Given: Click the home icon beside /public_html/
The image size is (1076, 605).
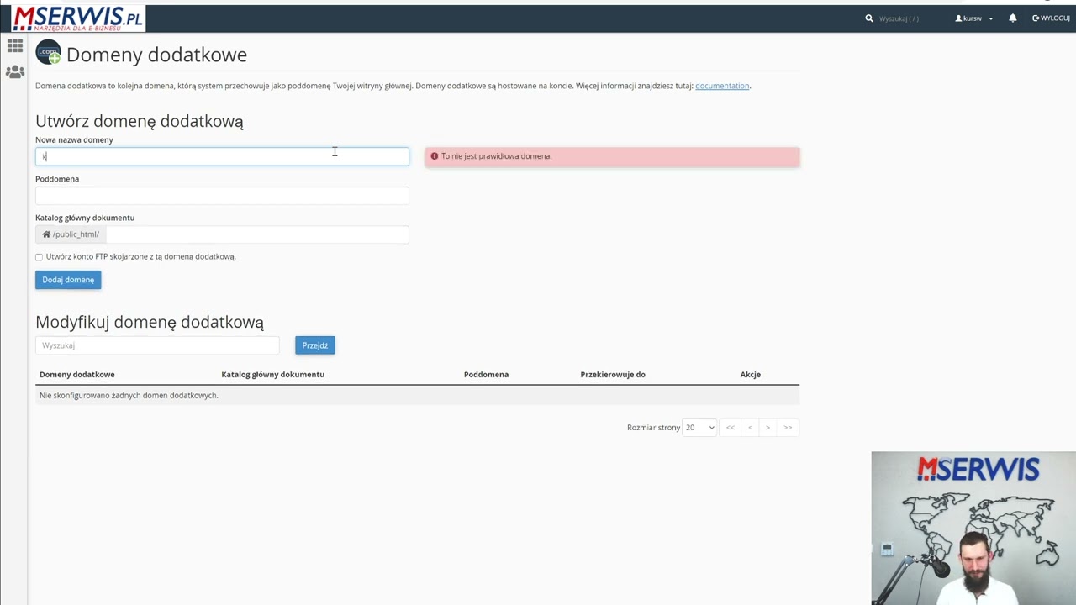Looking at the screenshot, I should click(x=46, y=234).
